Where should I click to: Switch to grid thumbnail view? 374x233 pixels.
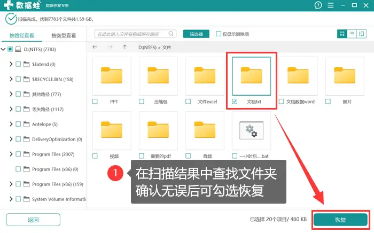click(x=342, y=34)
